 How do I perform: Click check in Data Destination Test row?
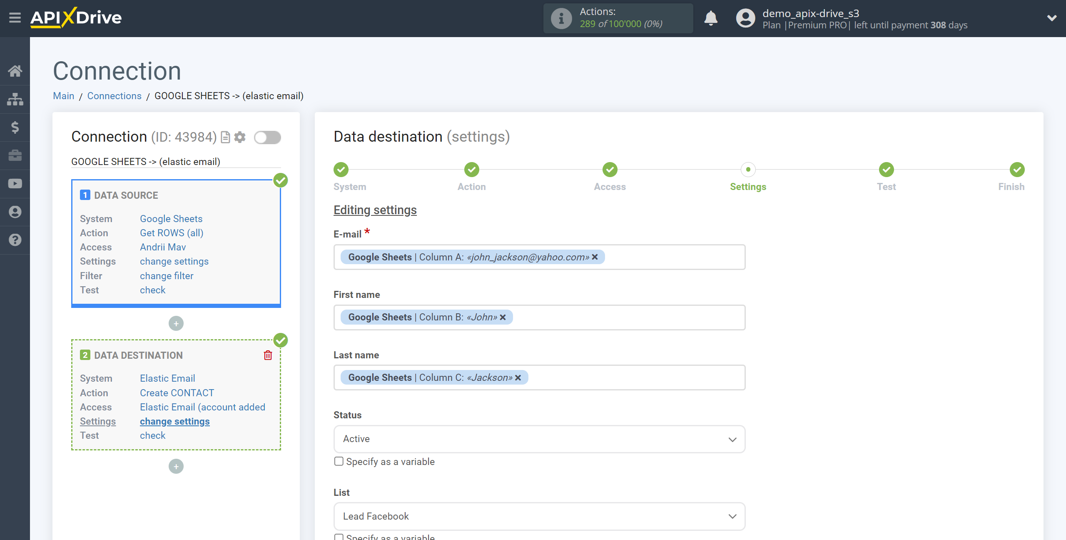[x=152, y=435]
